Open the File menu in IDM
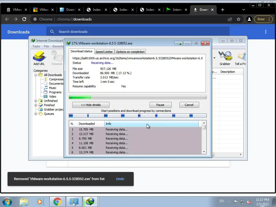Screen dimensions: 276x207 [x=46, y=46]
